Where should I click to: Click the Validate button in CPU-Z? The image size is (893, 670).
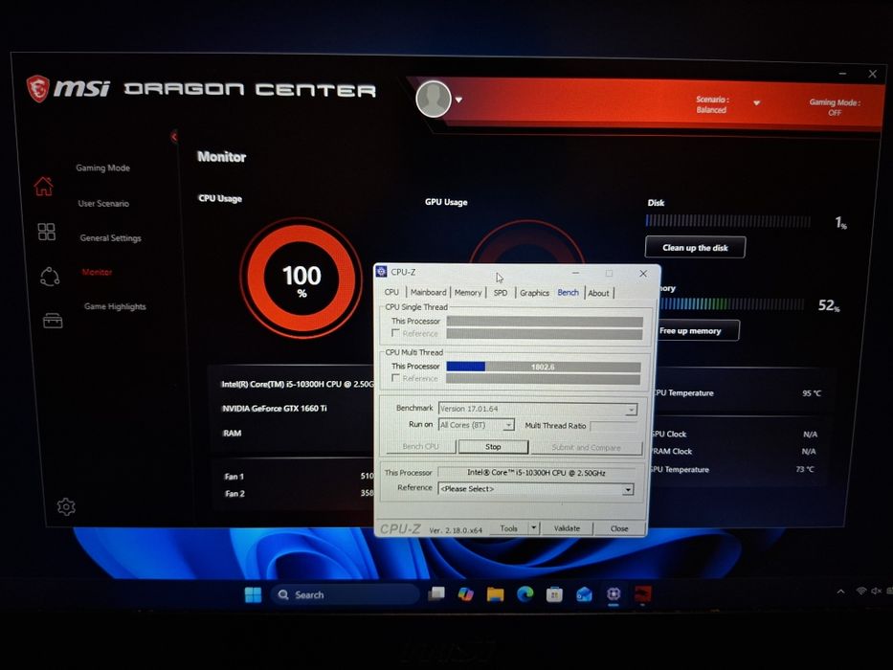[567, 528]
